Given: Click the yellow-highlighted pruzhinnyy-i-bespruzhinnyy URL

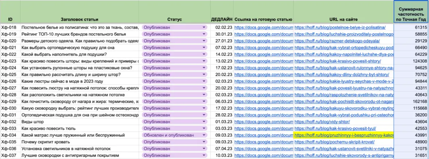Looking at the screenshot, I should point(343,135).
